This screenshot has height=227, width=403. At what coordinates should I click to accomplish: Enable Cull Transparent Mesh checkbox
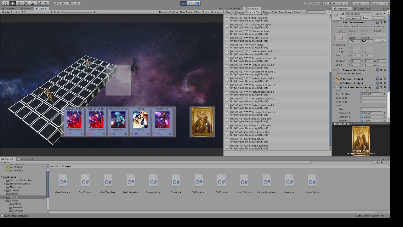pyautogui.click(x=362, y=74)
